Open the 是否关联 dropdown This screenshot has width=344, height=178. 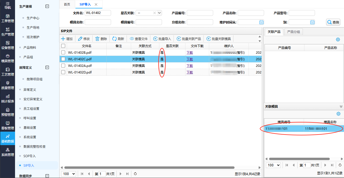tap(159, 13)
